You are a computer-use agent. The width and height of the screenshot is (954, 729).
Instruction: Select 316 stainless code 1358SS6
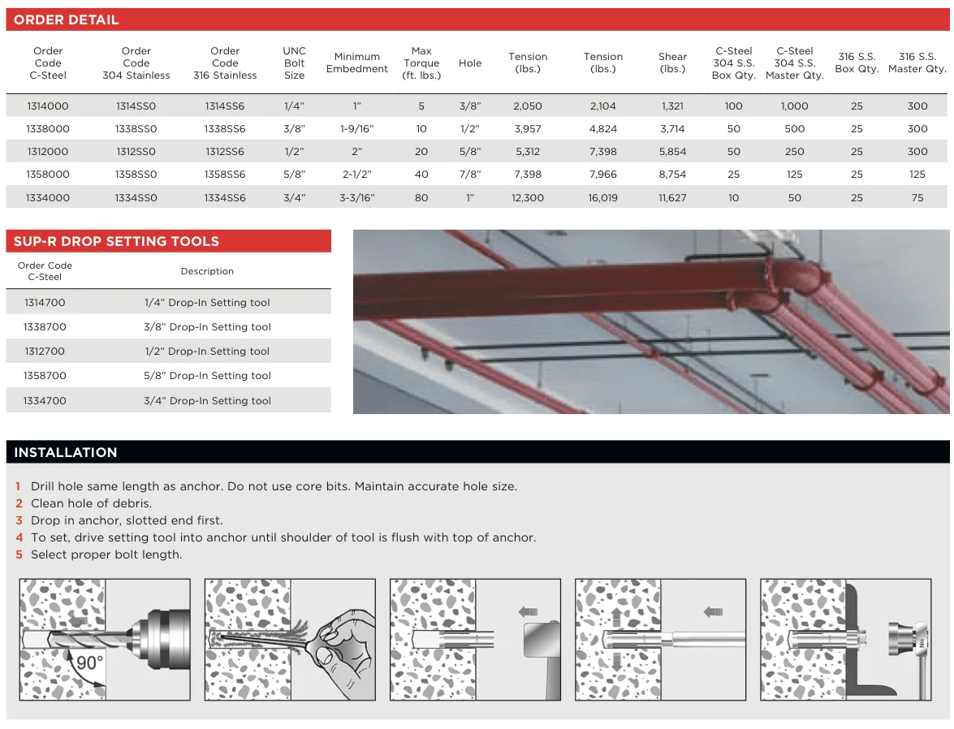[225, 175]
